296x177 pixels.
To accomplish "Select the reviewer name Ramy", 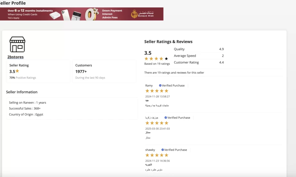I will (x=149, y=85).
